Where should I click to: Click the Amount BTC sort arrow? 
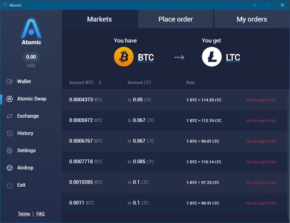tap(100, 82)
